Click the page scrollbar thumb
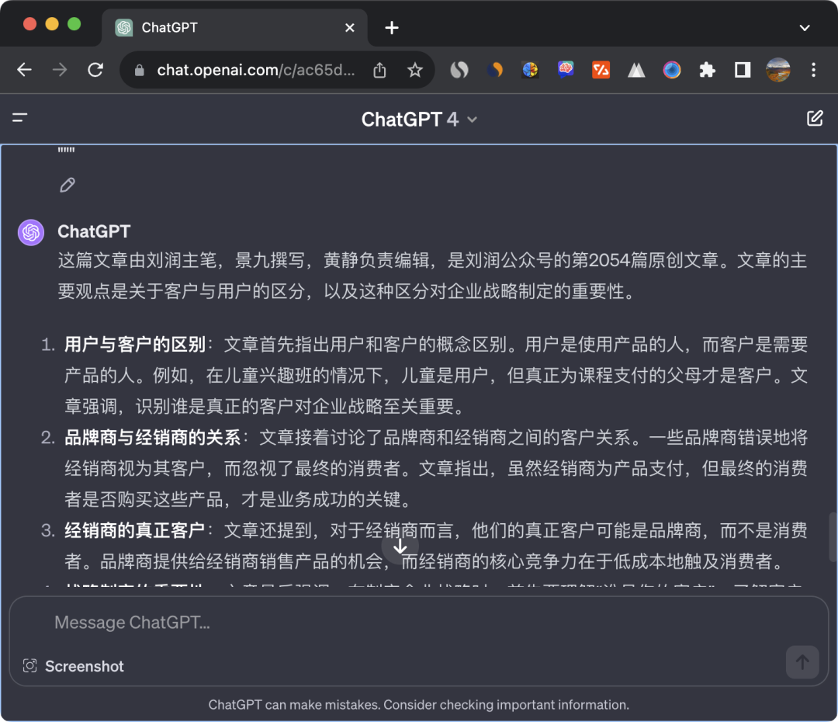This screenshot has height=722, width=838. click(833, 537)
